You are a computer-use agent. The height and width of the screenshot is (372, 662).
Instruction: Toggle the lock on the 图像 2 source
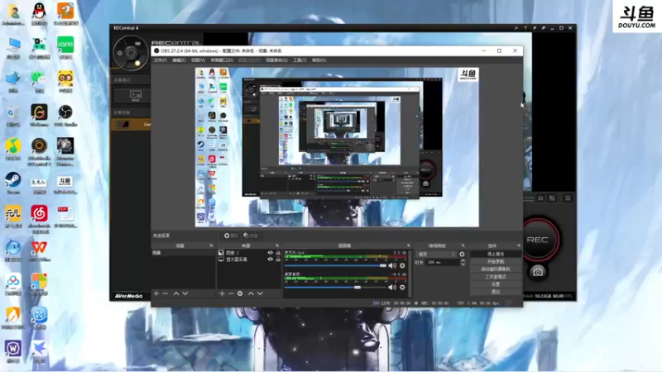(278, 253)
